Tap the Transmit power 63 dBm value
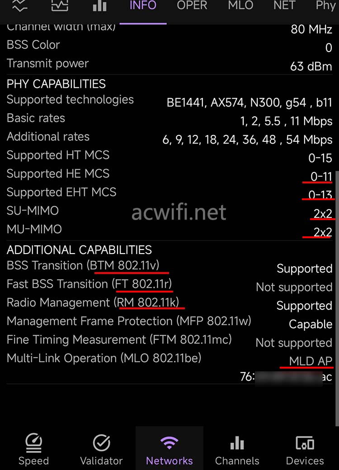339x470 pixels. (x=311, y=66)
